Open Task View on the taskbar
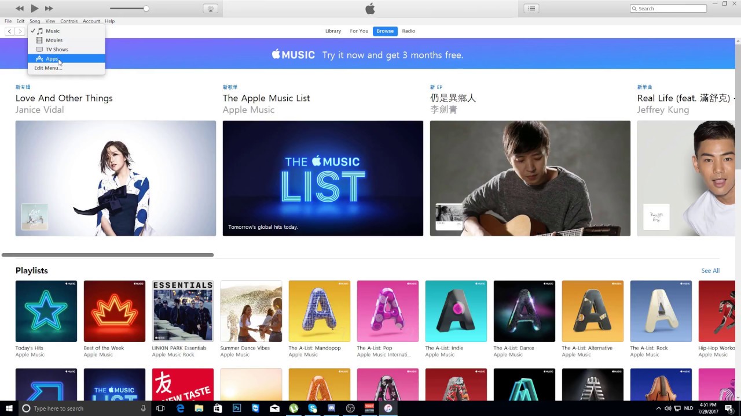Image resolution: width=741 pixels, height=416 pixels. point(161,408)
